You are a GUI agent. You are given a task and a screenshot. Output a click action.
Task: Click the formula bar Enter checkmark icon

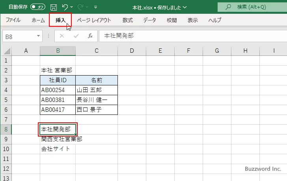tap(76, 36)
